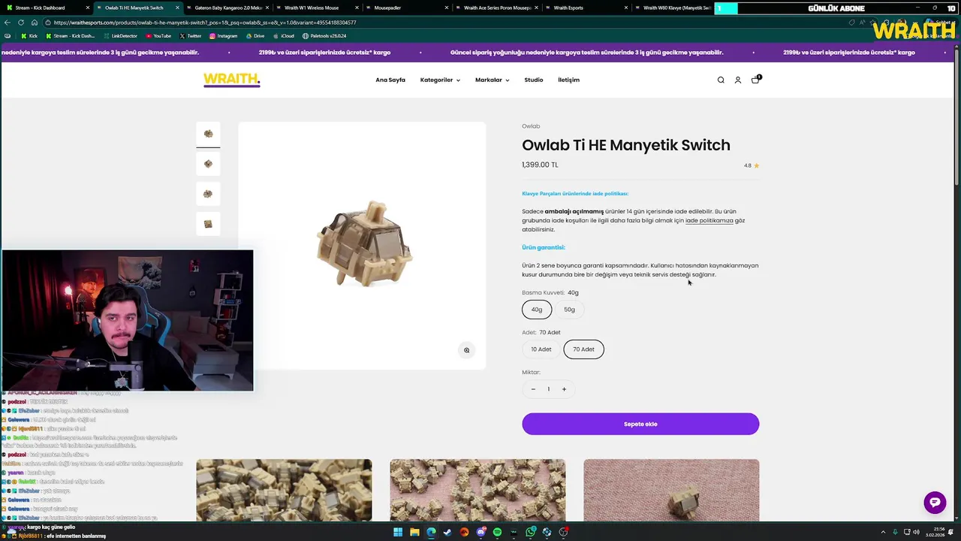Image resolution: width=961 pixels, height=541 pixels.
Task: Click the Drive bookmark
Action: click(x=255, y=36)
